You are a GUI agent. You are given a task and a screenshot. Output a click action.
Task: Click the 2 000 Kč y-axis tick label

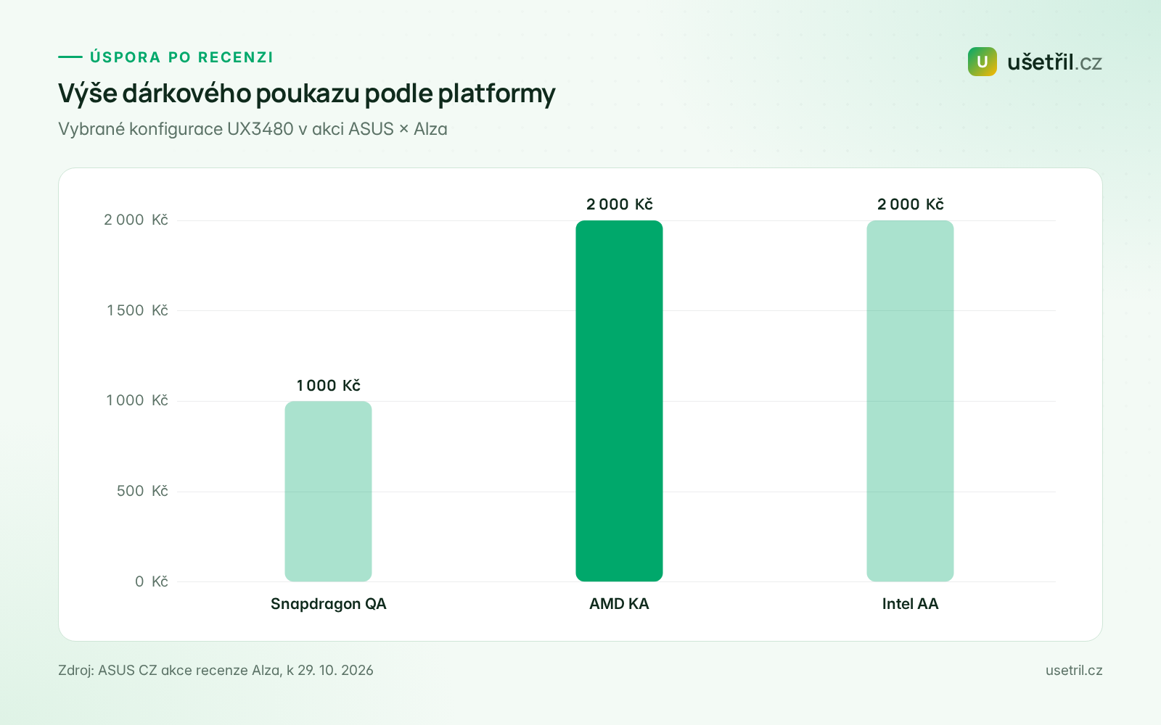(136, 220)
